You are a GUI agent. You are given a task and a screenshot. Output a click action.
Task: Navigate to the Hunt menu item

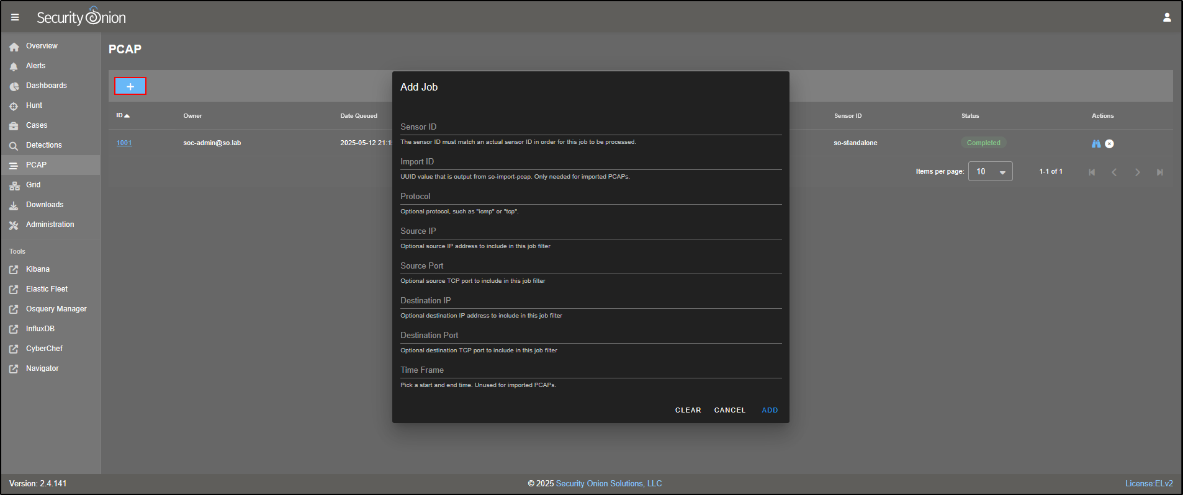coord(34,105)
